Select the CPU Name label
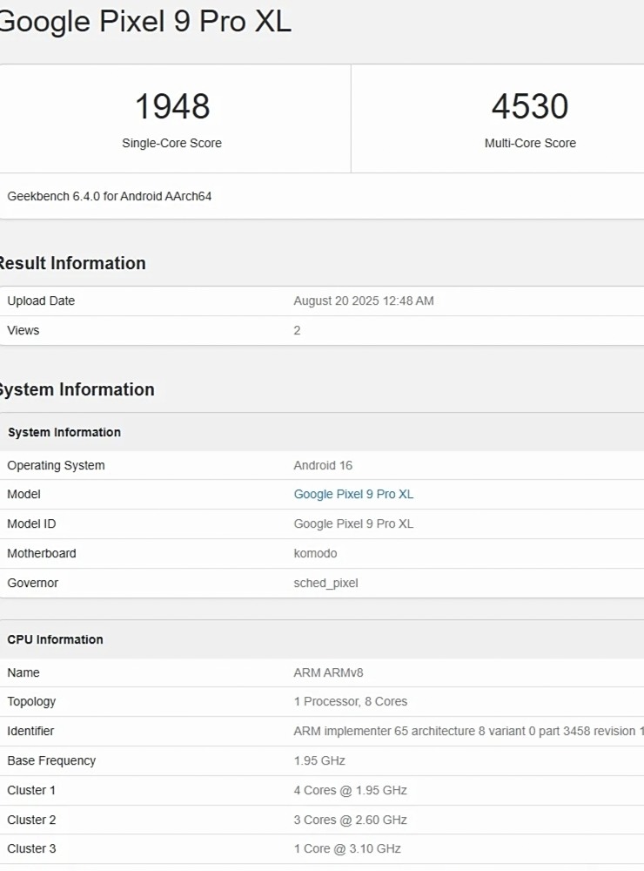This screenshot has width=644, height=871. 23,672
